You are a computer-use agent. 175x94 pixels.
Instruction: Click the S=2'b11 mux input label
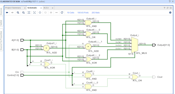click(119, 49)
